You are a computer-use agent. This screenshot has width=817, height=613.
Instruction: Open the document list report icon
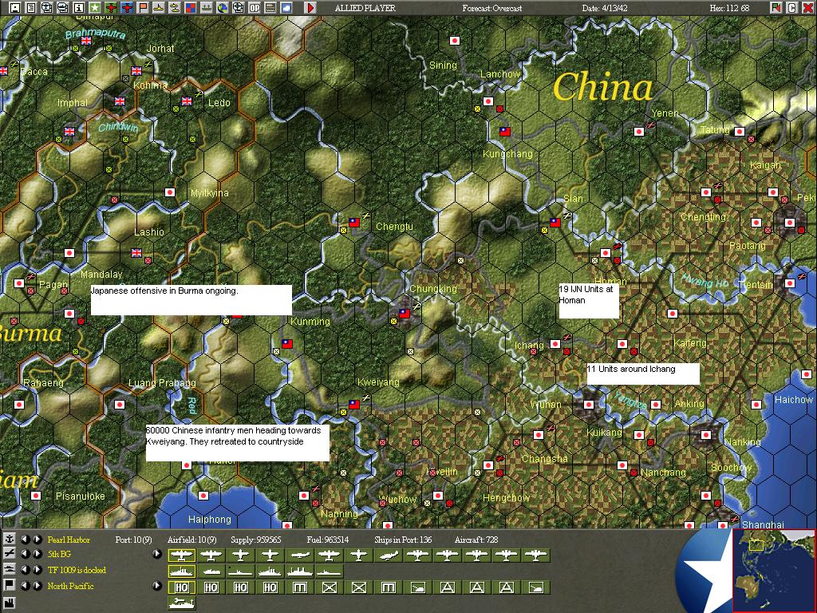point(31,8)
